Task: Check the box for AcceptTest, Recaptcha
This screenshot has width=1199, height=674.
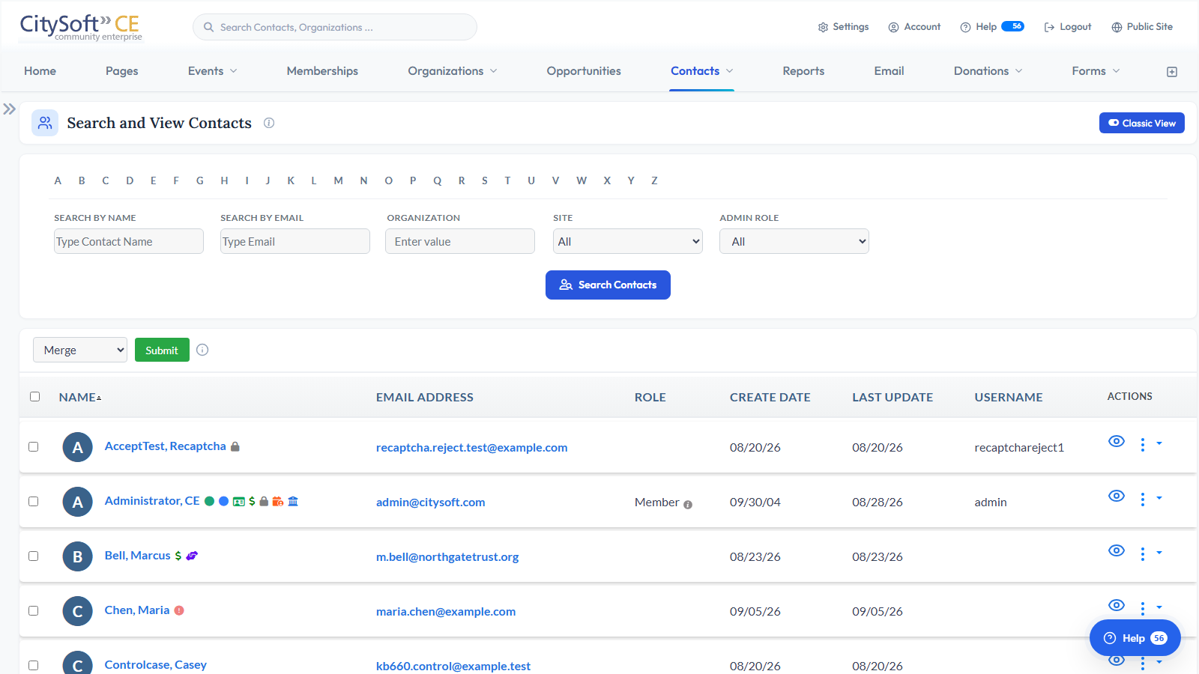Action: click(33, 446)
